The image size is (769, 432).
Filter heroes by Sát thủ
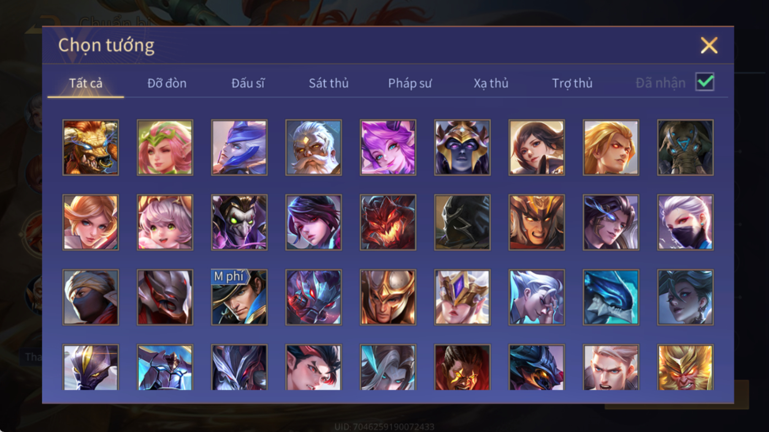coord(328,83)
